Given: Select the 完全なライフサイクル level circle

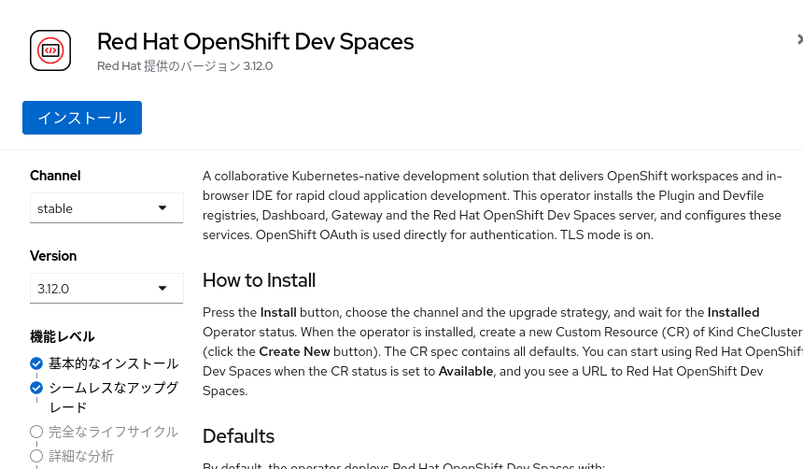Looking at the screenshot, I should pyautogui.click(x=36, y=432).
